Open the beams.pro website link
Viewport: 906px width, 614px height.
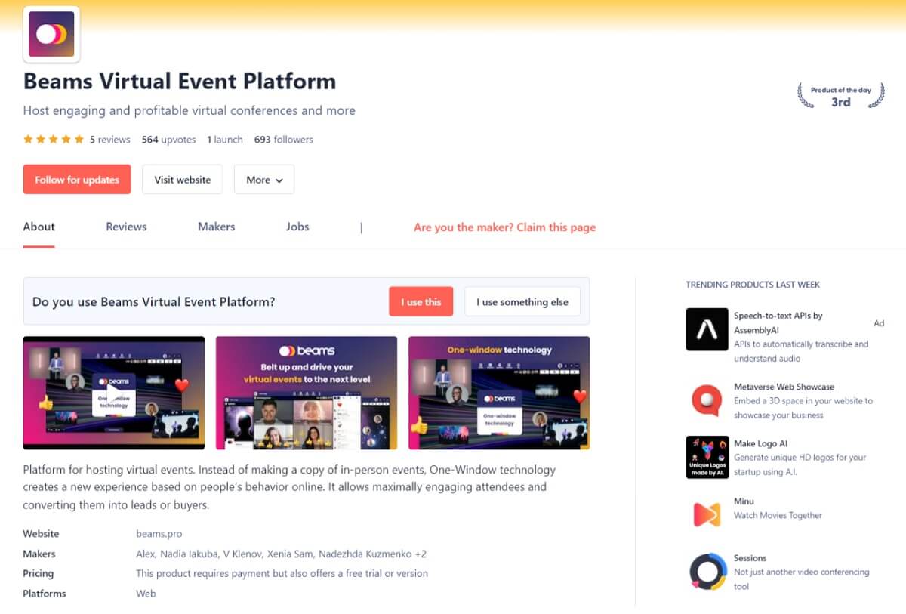159,533
